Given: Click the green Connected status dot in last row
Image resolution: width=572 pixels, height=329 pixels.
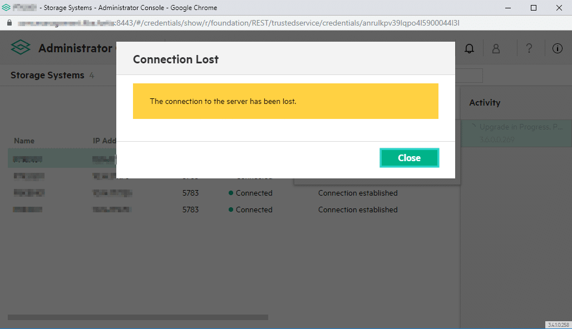Looking at the screenshot, I should [230, 210].
